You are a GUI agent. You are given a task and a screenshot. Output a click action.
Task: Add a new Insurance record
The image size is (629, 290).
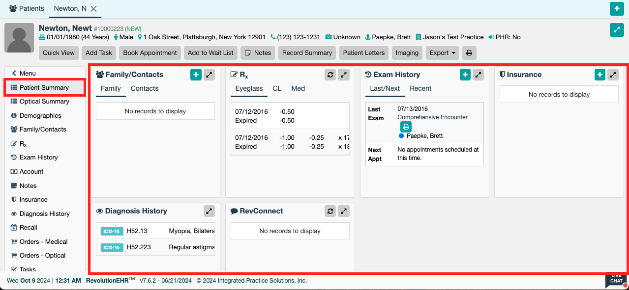coord(599,75)
